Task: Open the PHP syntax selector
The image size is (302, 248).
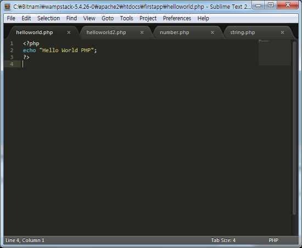Action: (273, 240)
